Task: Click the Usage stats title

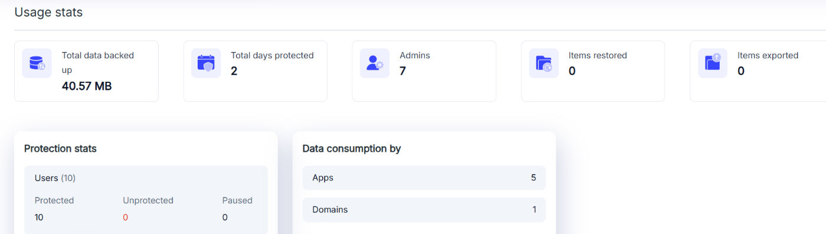Action: (x=48, y=12)
